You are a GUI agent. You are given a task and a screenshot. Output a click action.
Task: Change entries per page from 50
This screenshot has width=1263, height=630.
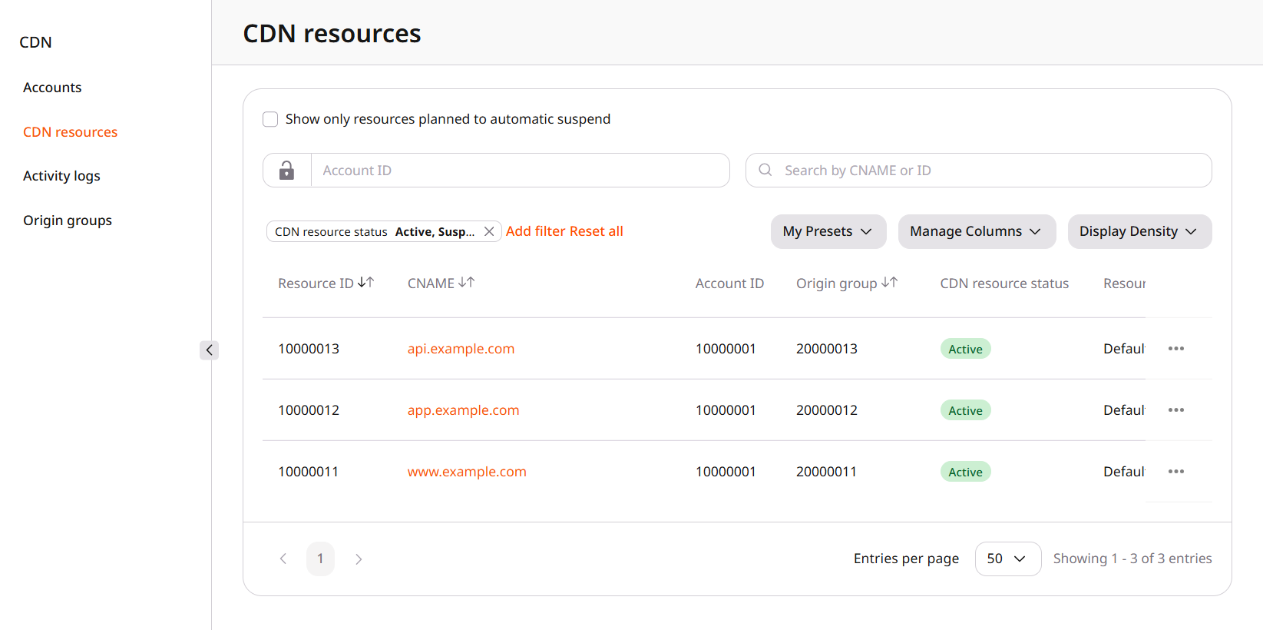click(1008, 559)
